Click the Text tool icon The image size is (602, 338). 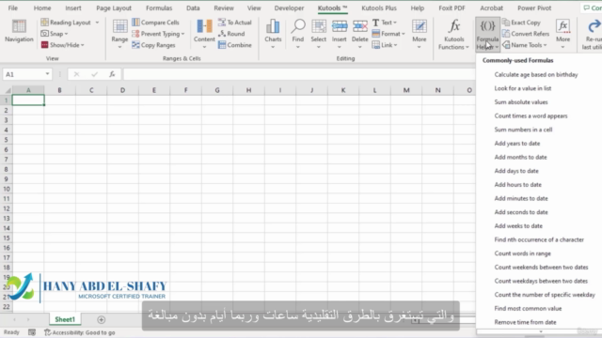coord(375,23)
